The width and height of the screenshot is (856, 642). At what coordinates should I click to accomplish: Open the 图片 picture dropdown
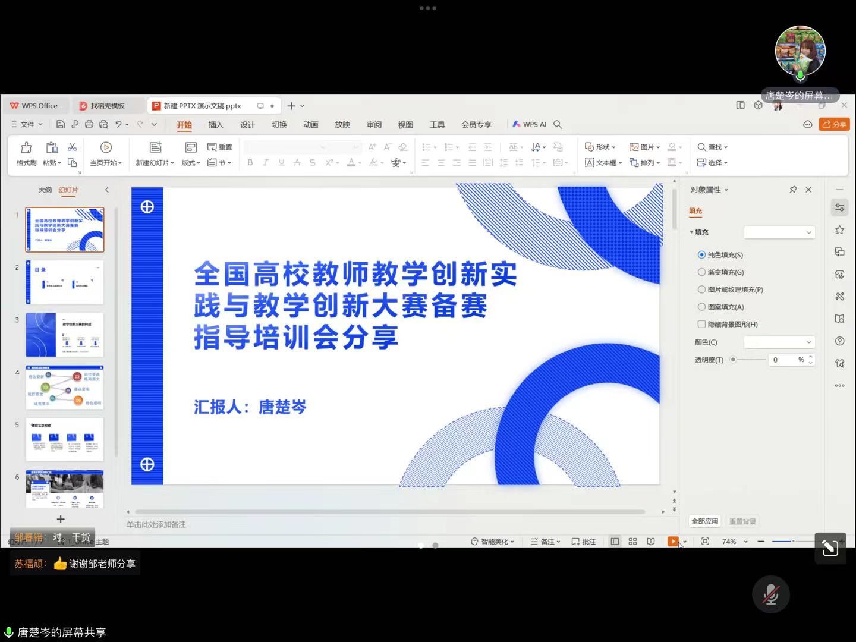645,147
